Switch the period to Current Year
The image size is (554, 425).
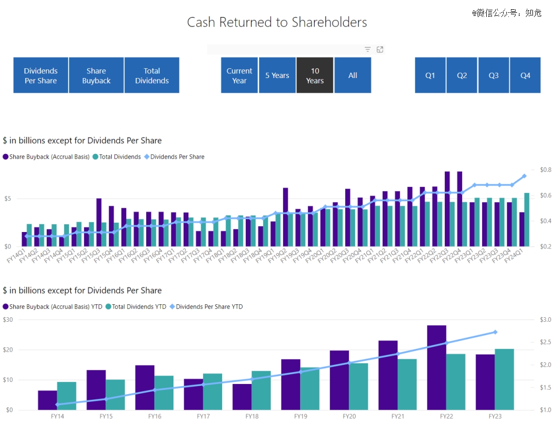239,75
